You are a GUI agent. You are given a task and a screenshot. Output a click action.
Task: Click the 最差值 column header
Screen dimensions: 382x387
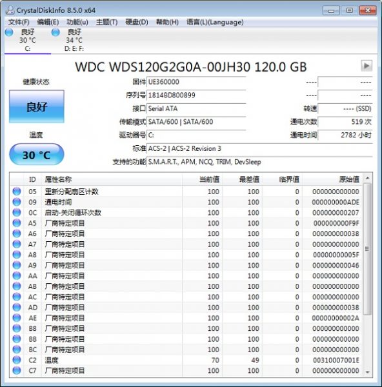(x=242, y=179)
